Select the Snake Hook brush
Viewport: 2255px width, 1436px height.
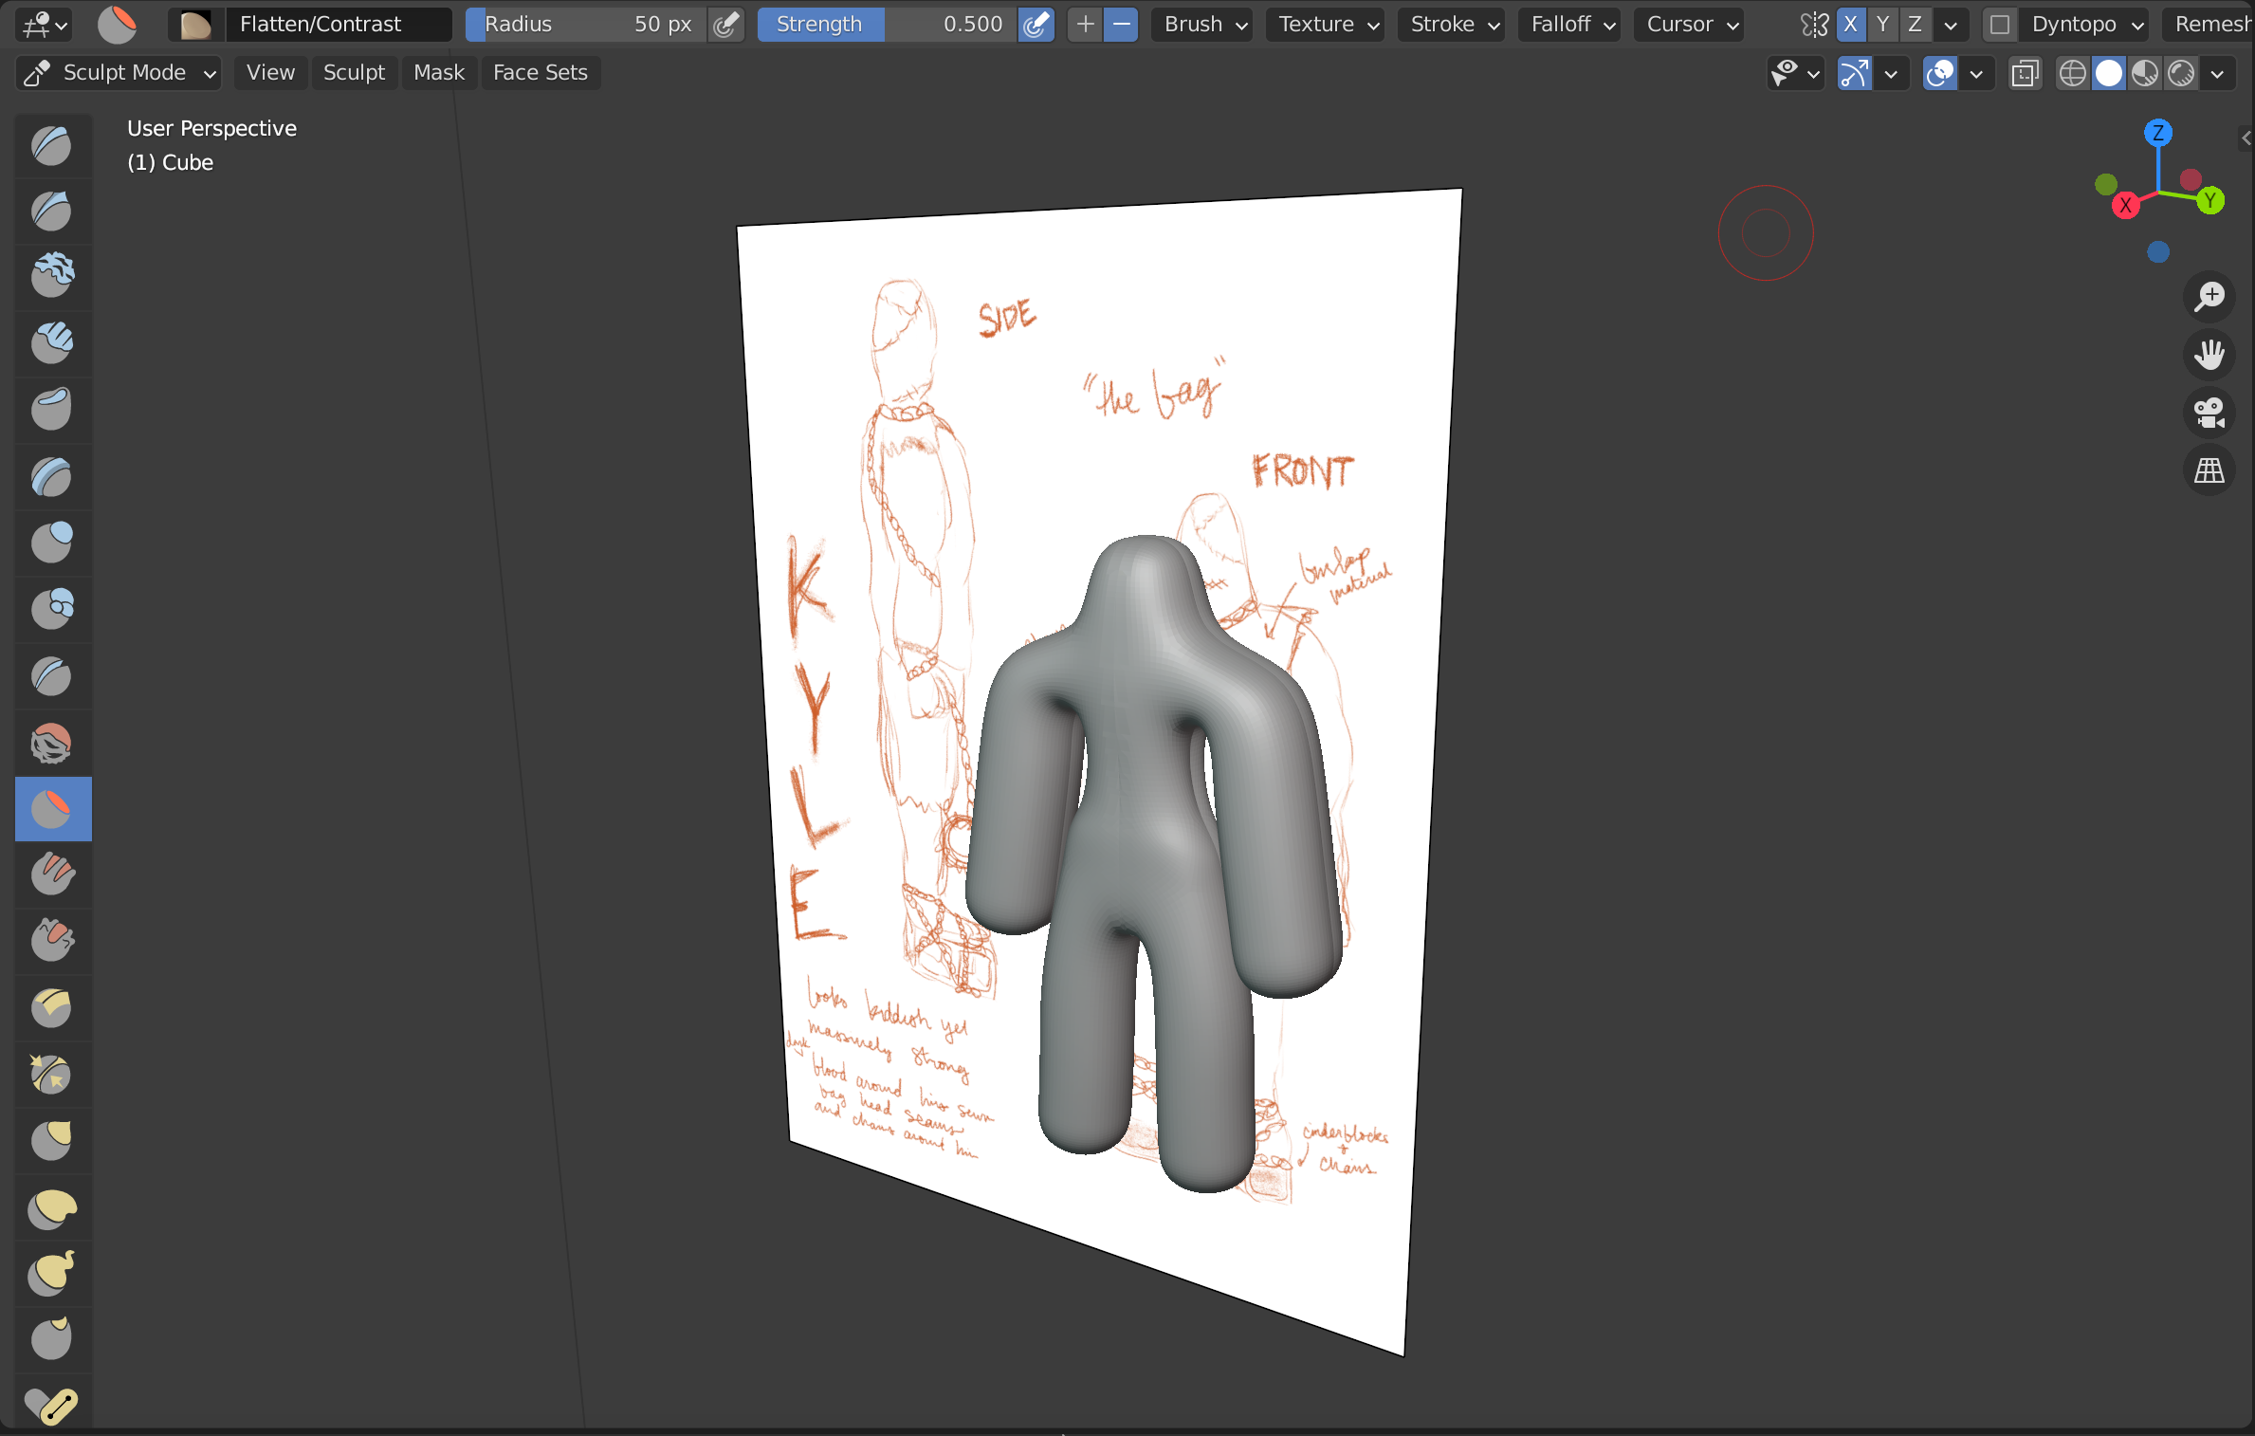click(52, 1274)
